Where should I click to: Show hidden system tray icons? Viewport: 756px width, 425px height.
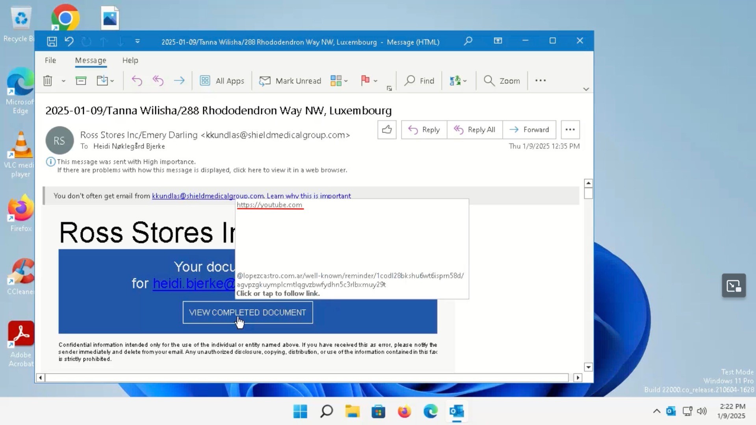coord(656,411)
